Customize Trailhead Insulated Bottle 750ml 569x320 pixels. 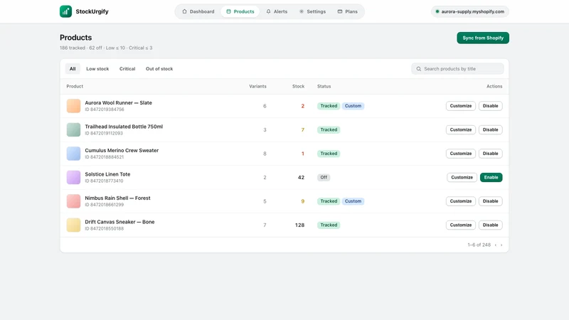click(460, 129)
